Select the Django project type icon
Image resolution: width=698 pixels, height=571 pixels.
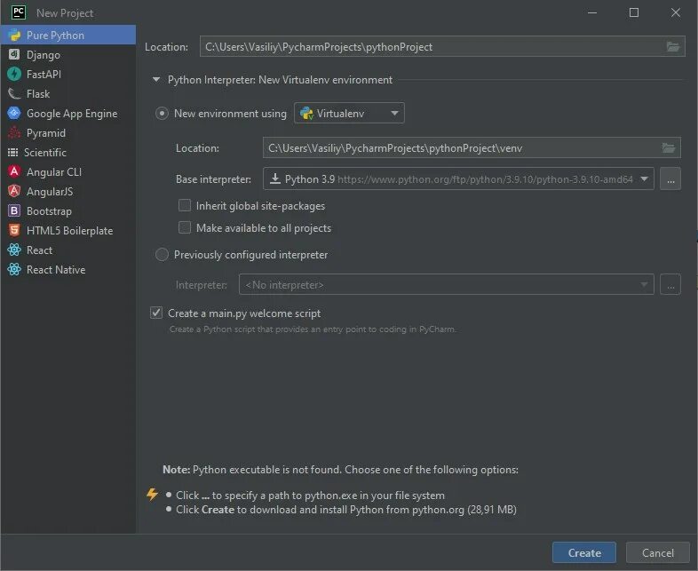pyautogui.click(x=14, y=54)
